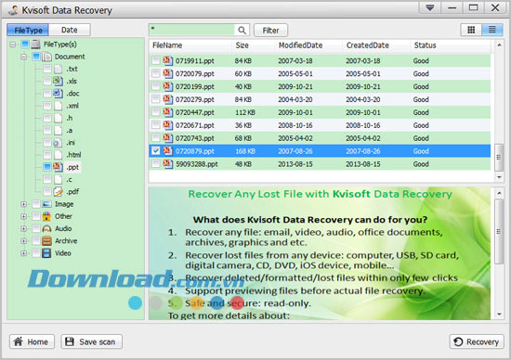This screenshot has width=511, height=360.
Task: Select the .xml tree item label
Action: (72, 106)
